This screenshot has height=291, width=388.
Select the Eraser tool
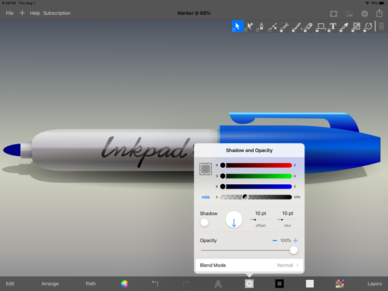[x=308, y=27]
